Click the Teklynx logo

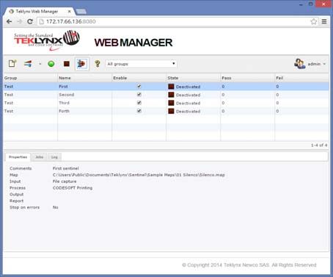tap(46, 40)
